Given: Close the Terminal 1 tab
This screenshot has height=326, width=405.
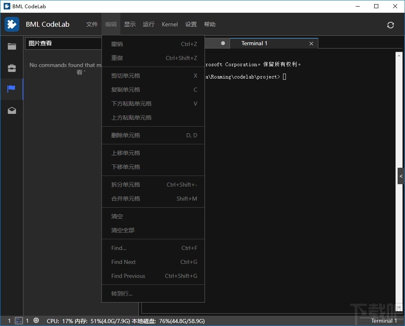Looking at the screenshot, I should click(x=311, y=43).
